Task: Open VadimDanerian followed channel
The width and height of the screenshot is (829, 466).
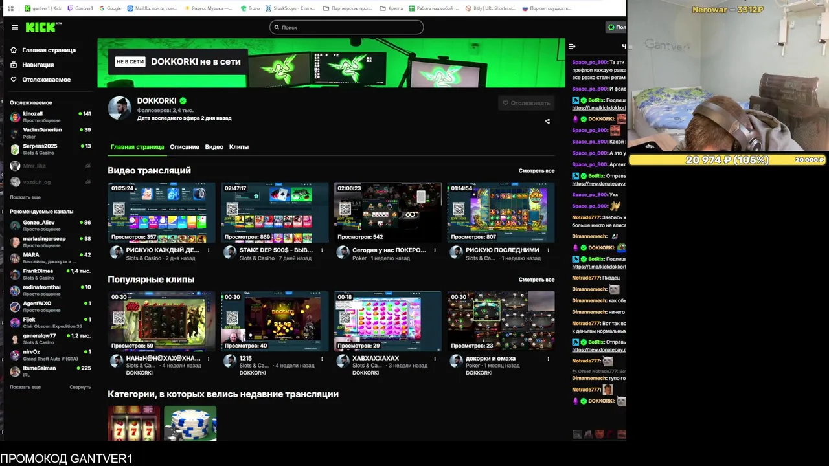Action: point(51,133)
